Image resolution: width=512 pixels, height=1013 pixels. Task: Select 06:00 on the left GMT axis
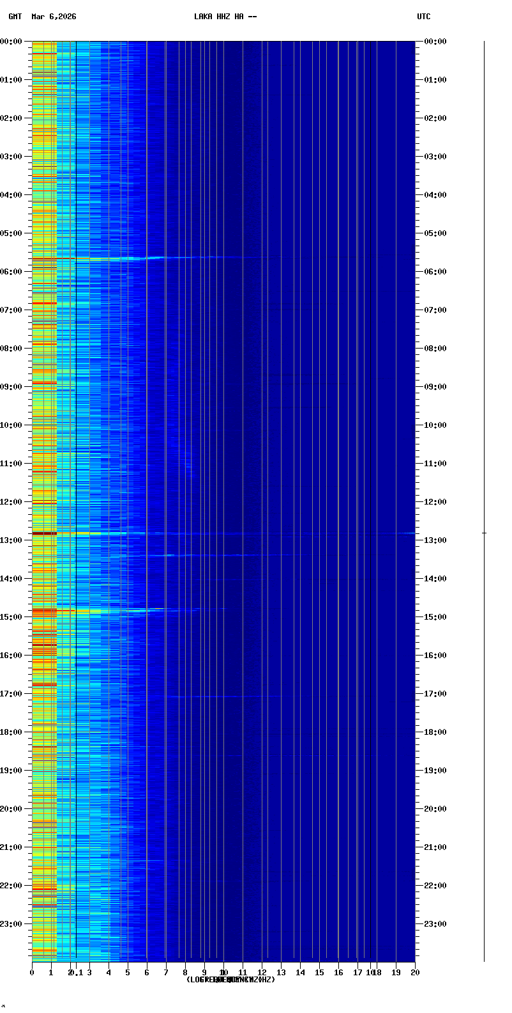tap(11, 272)
